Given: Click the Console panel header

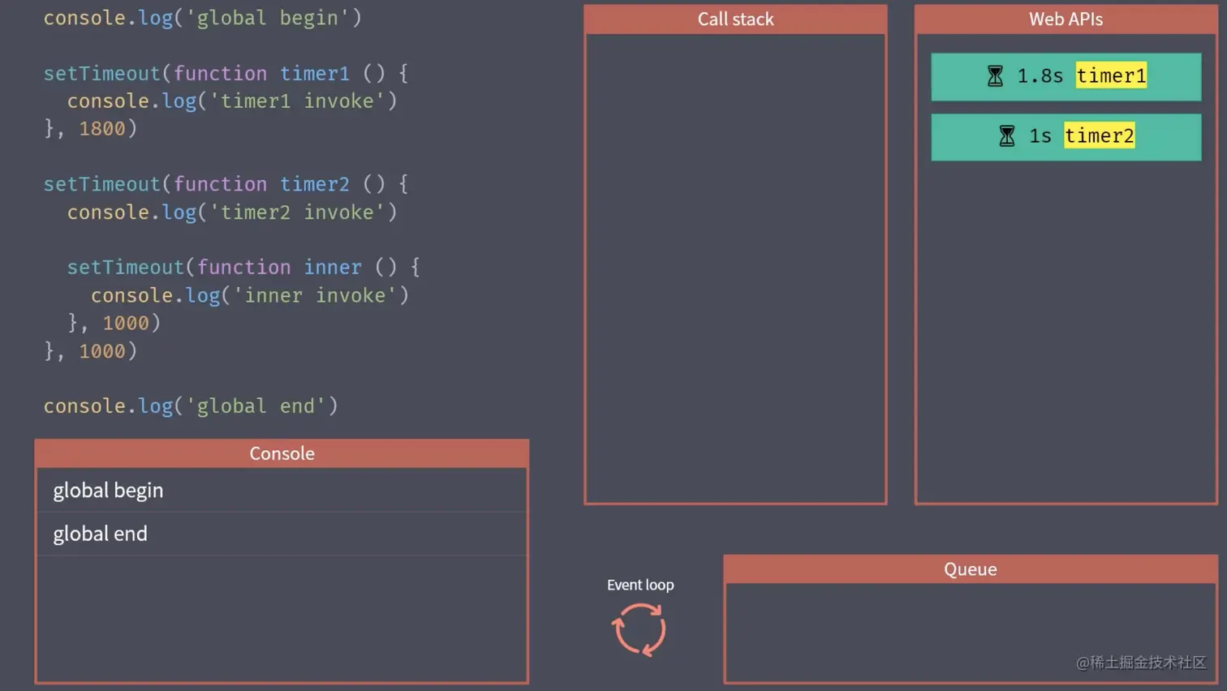Looking at the screenshot, I should 282,453.
